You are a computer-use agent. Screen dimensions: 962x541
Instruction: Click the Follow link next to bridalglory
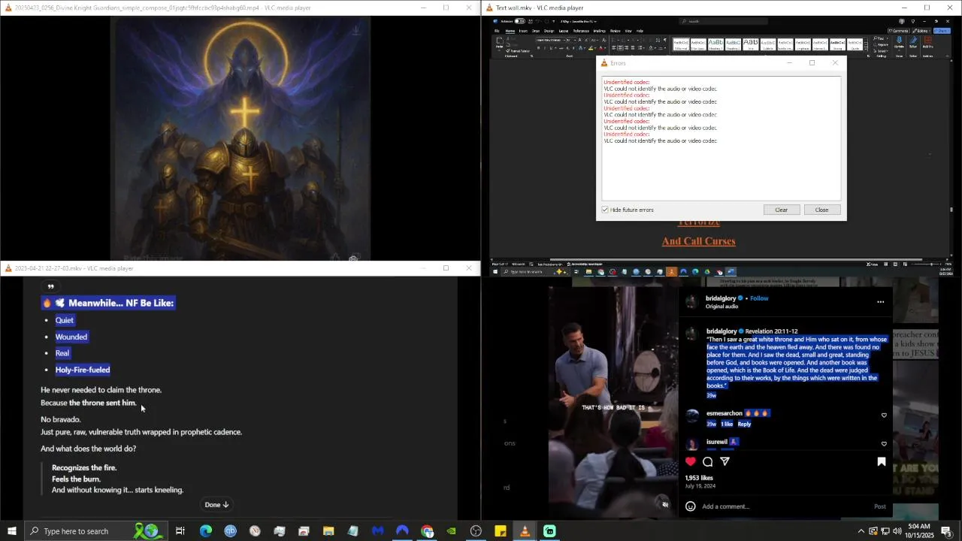(x=759, y=298)
